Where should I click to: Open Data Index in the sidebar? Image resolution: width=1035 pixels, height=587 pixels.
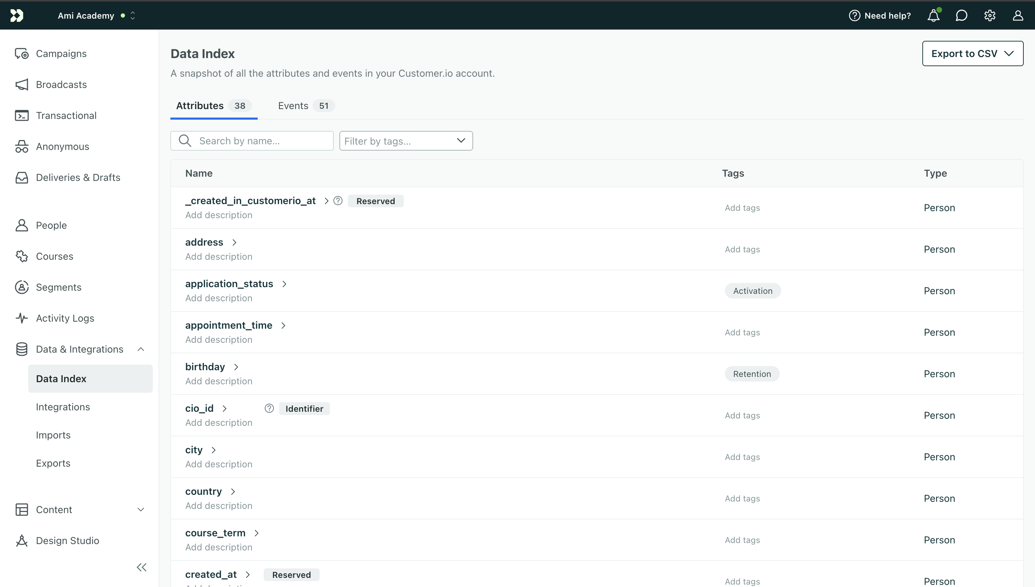90,379
